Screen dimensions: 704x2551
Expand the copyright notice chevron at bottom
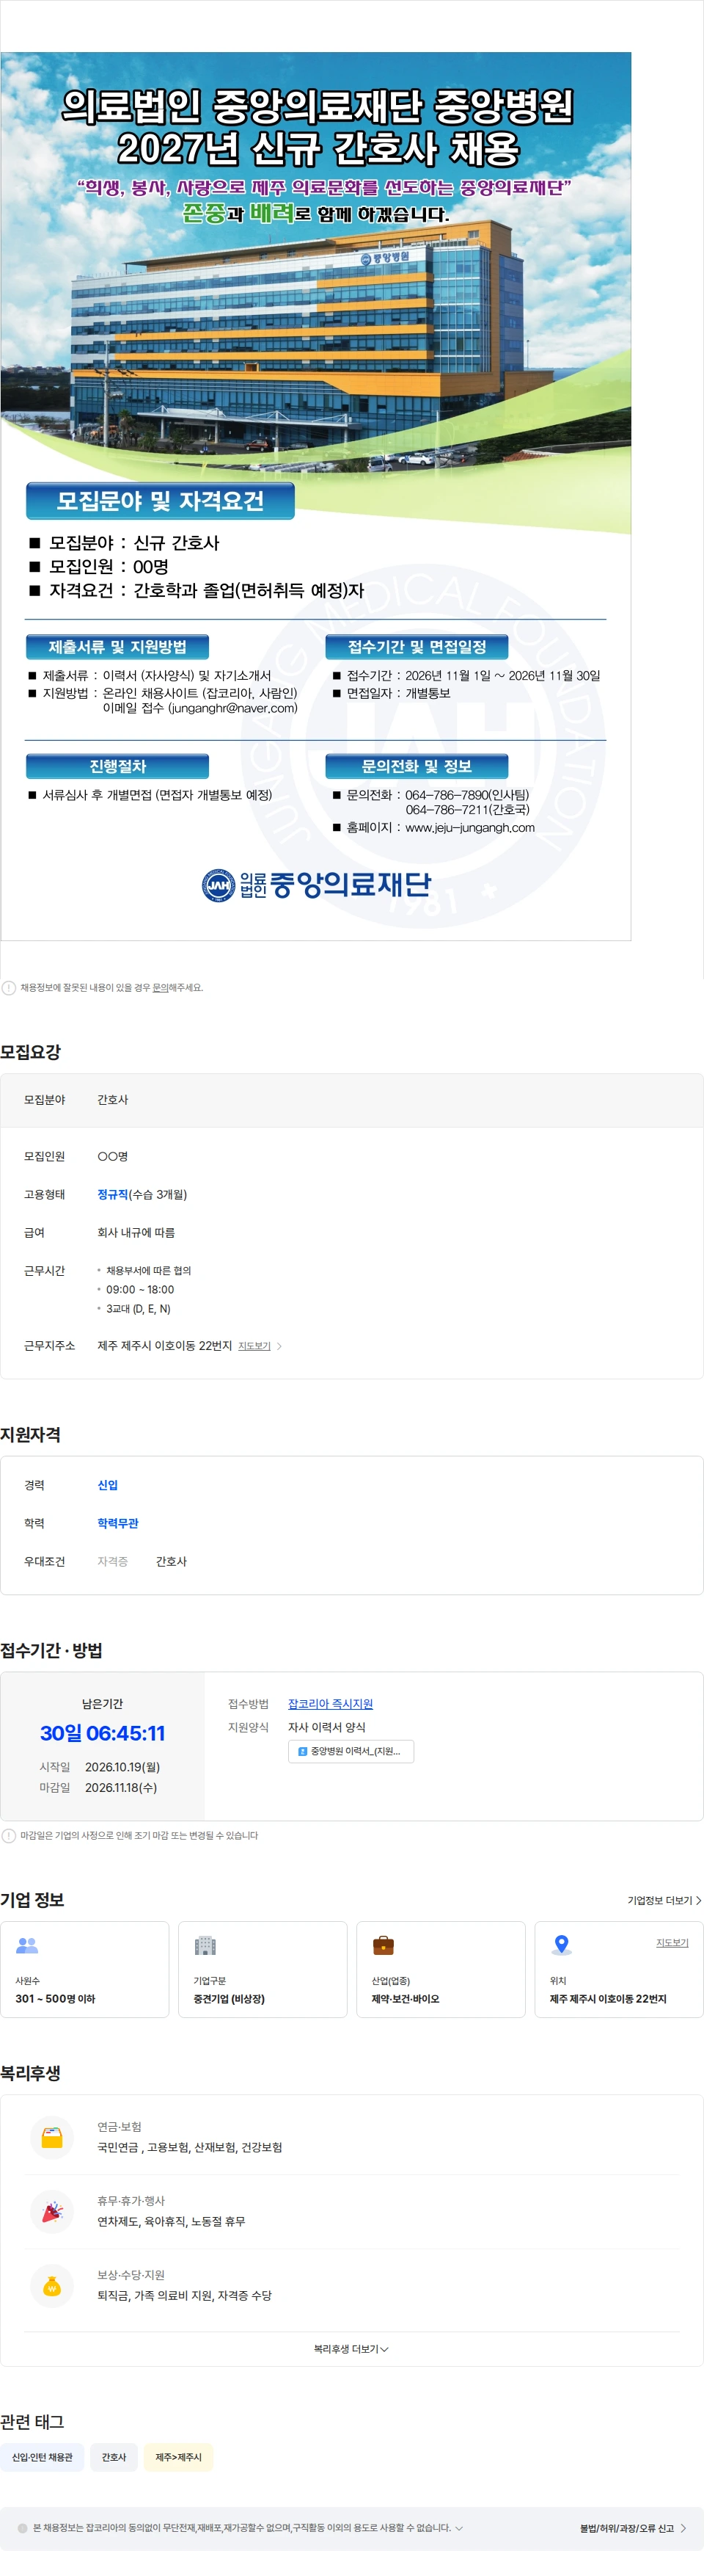click(x=459, y=2528)
